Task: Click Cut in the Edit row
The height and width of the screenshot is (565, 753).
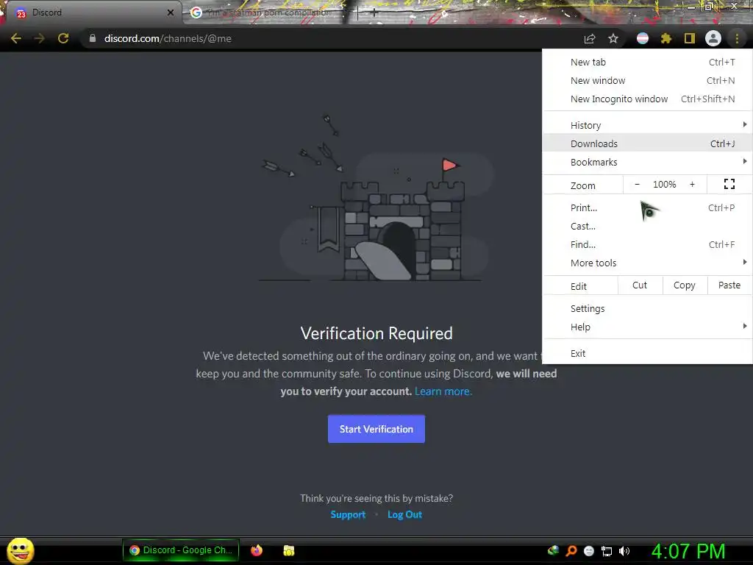Action: [x=640, y=285]
